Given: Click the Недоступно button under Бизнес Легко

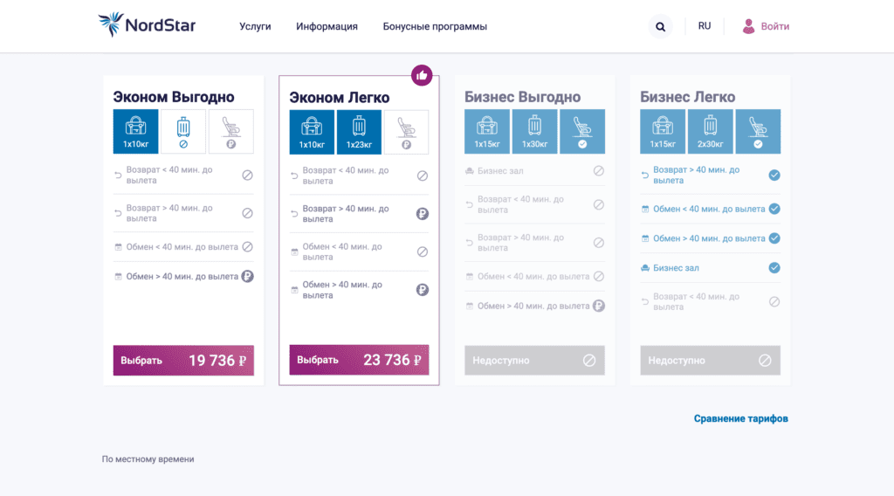Looking at the screenshot, I should coord(711,361).
